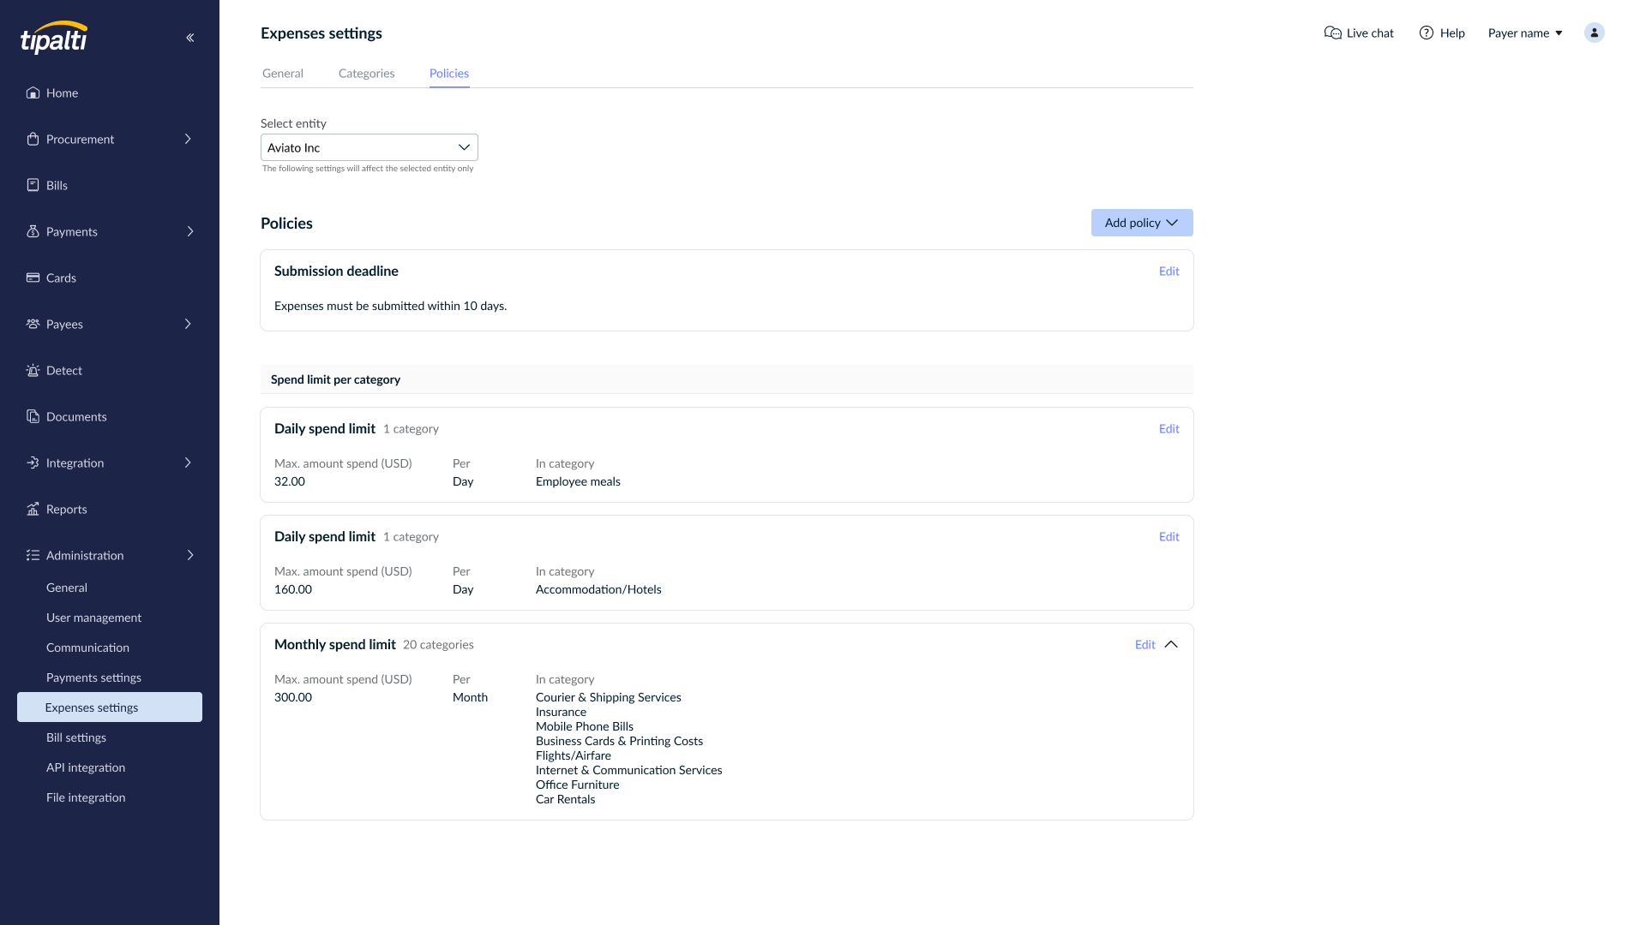Open the Select entity dropdown Aviato Inc

(x=369, y=147)
